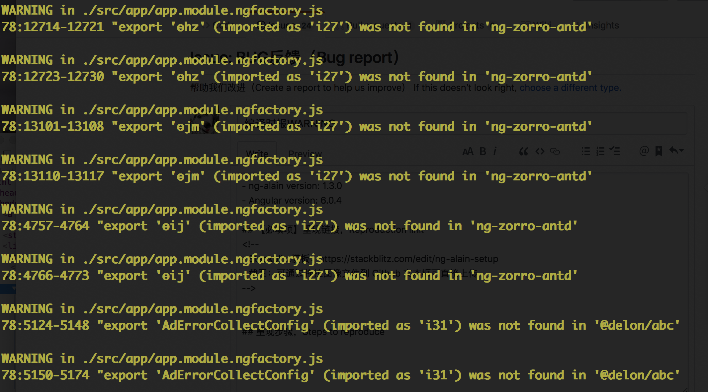Select the Write tab
The height and width of the screenshot is (392, 708).
tap(257, 154)
